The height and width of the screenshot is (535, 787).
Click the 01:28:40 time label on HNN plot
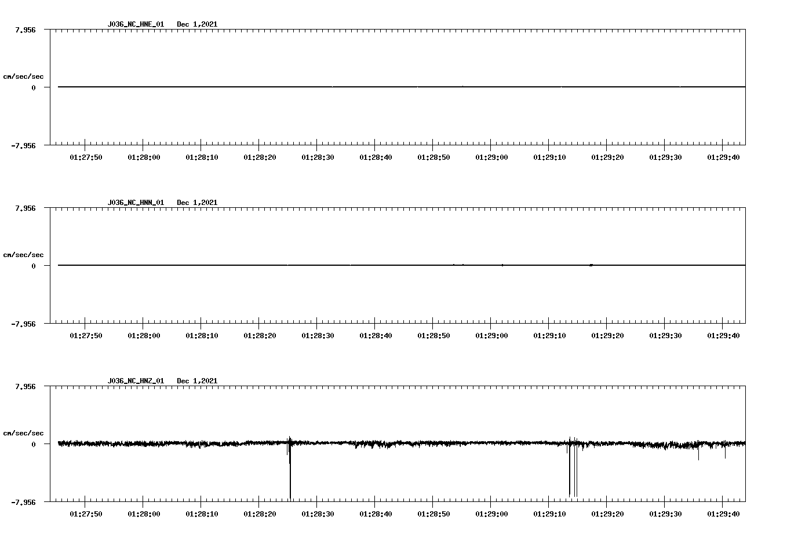tap(376, 336)
